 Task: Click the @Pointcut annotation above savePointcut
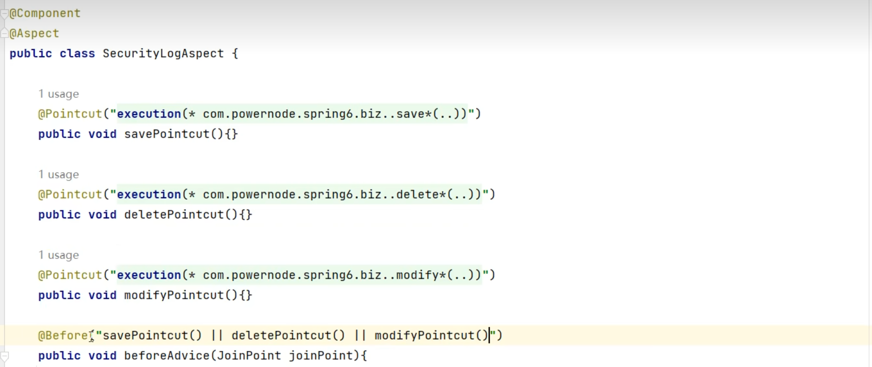click(x=70, y=114)
